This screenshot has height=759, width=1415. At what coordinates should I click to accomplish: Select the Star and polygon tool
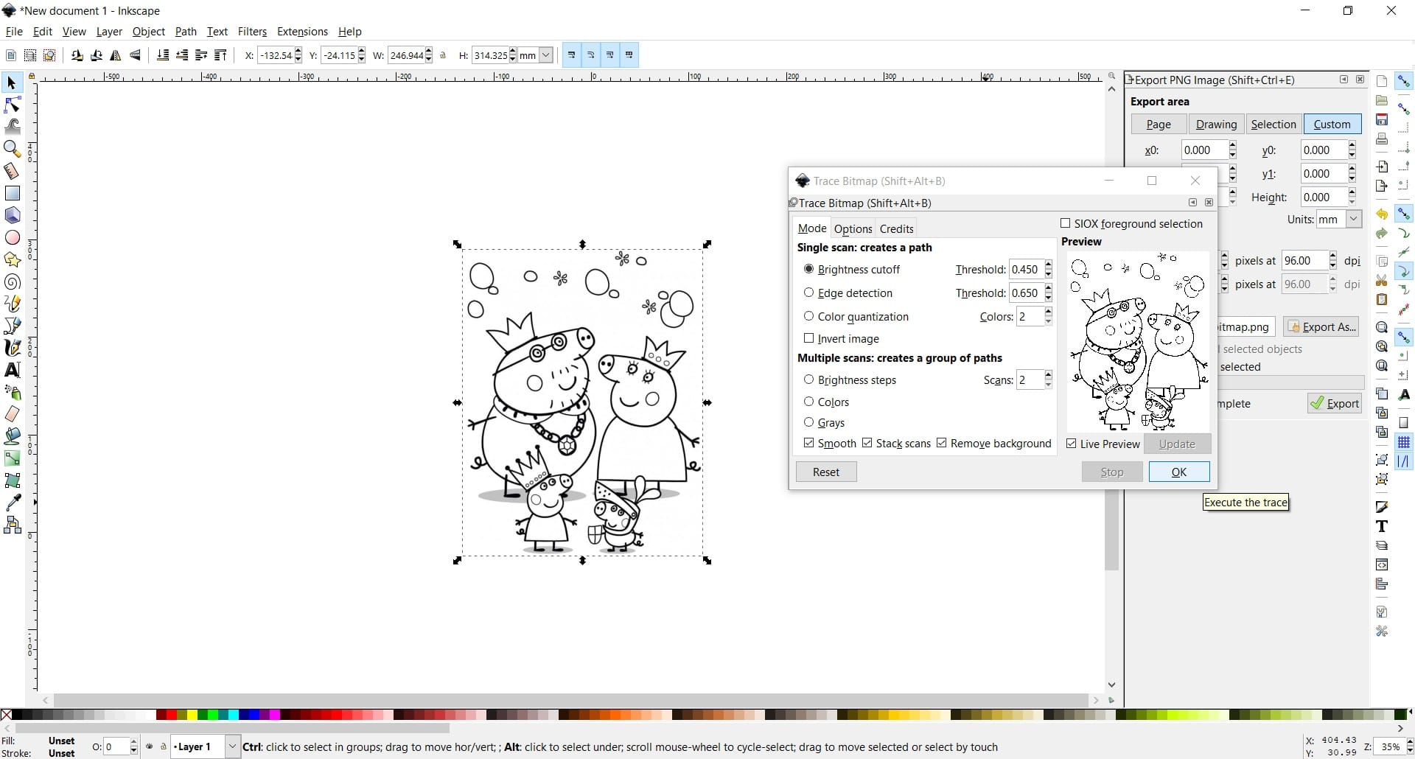point(12,259)
